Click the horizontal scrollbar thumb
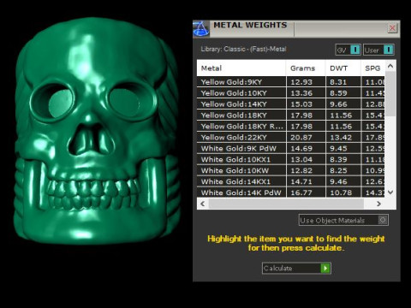This screenshot has height=308, width=411. (286, 204)
